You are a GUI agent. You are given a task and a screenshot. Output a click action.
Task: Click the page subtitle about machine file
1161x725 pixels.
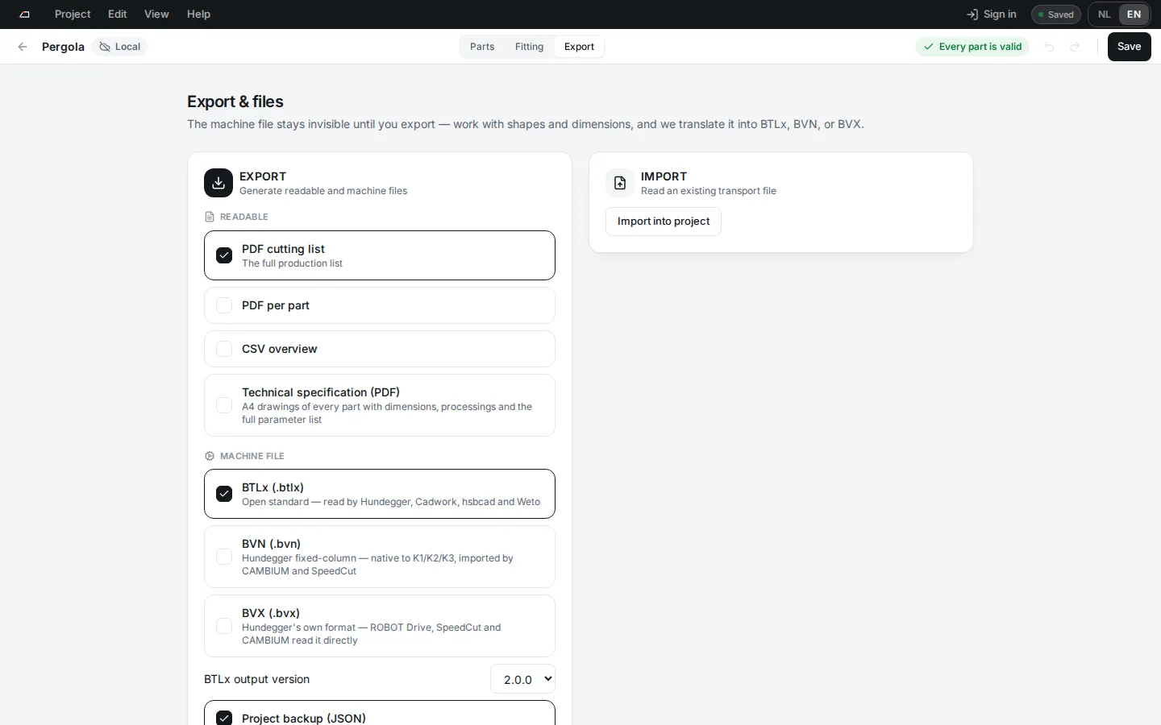tap(526, 124)
